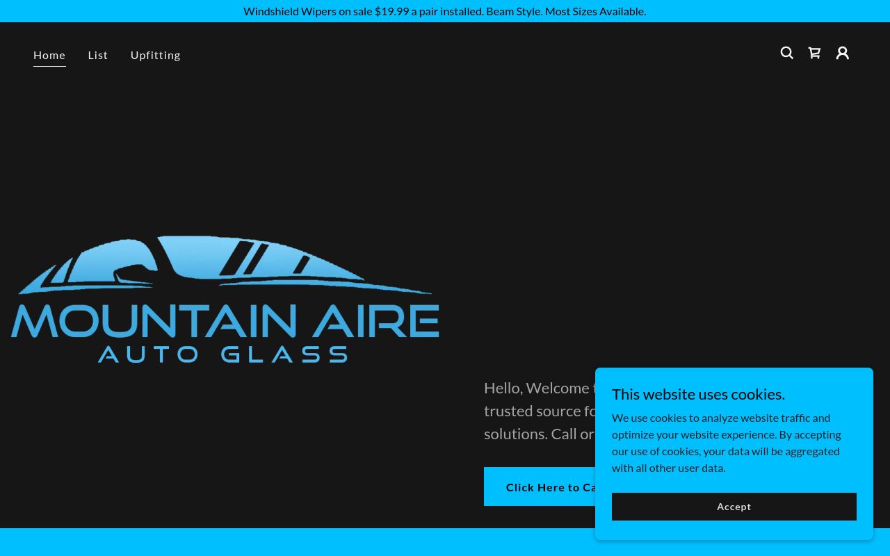Accept cookies in the banner

pyautogui.click(x=734, y=507)
